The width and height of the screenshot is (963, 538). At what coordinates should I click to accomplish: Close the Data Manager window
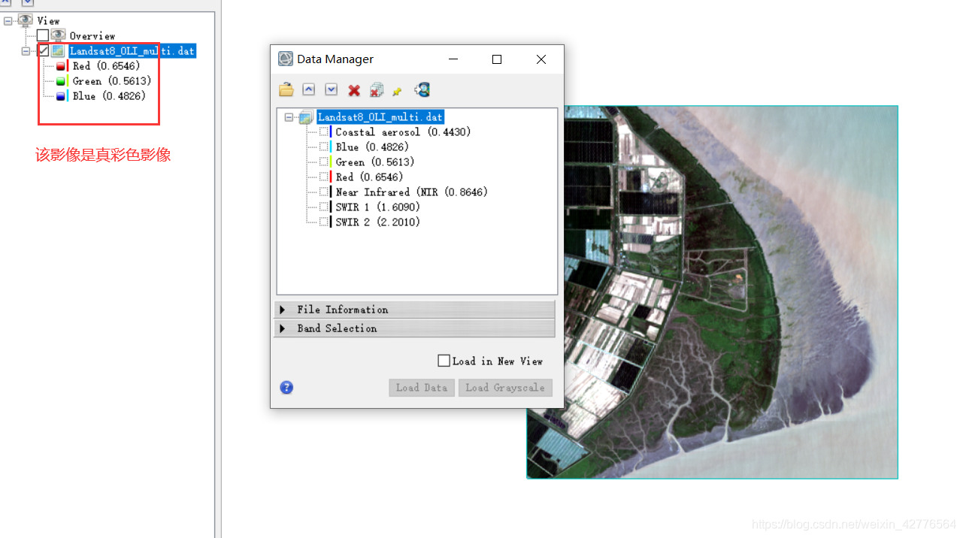click(x=541, y=59)
